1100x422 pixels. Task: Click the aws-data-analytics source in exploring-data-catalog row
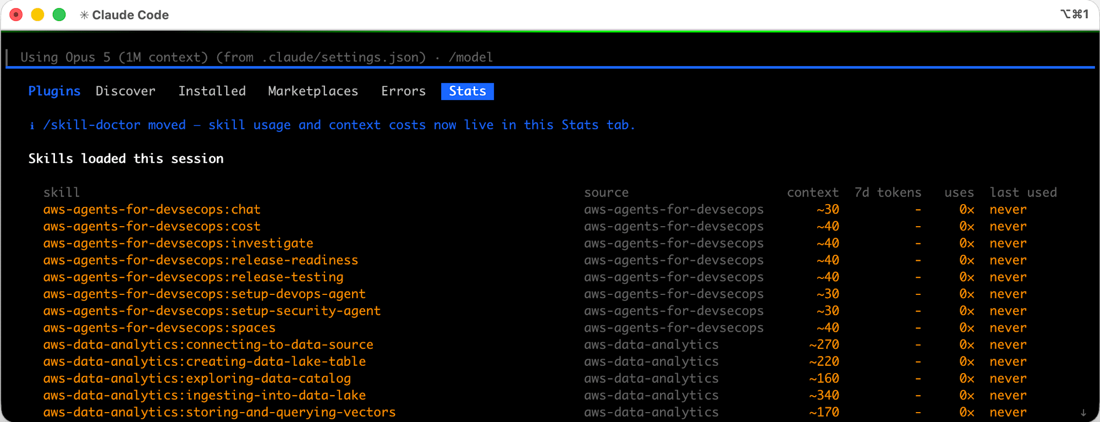(651, 379)
